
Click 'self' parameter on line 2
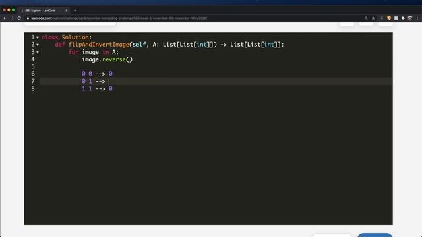[x=139, y=45]
